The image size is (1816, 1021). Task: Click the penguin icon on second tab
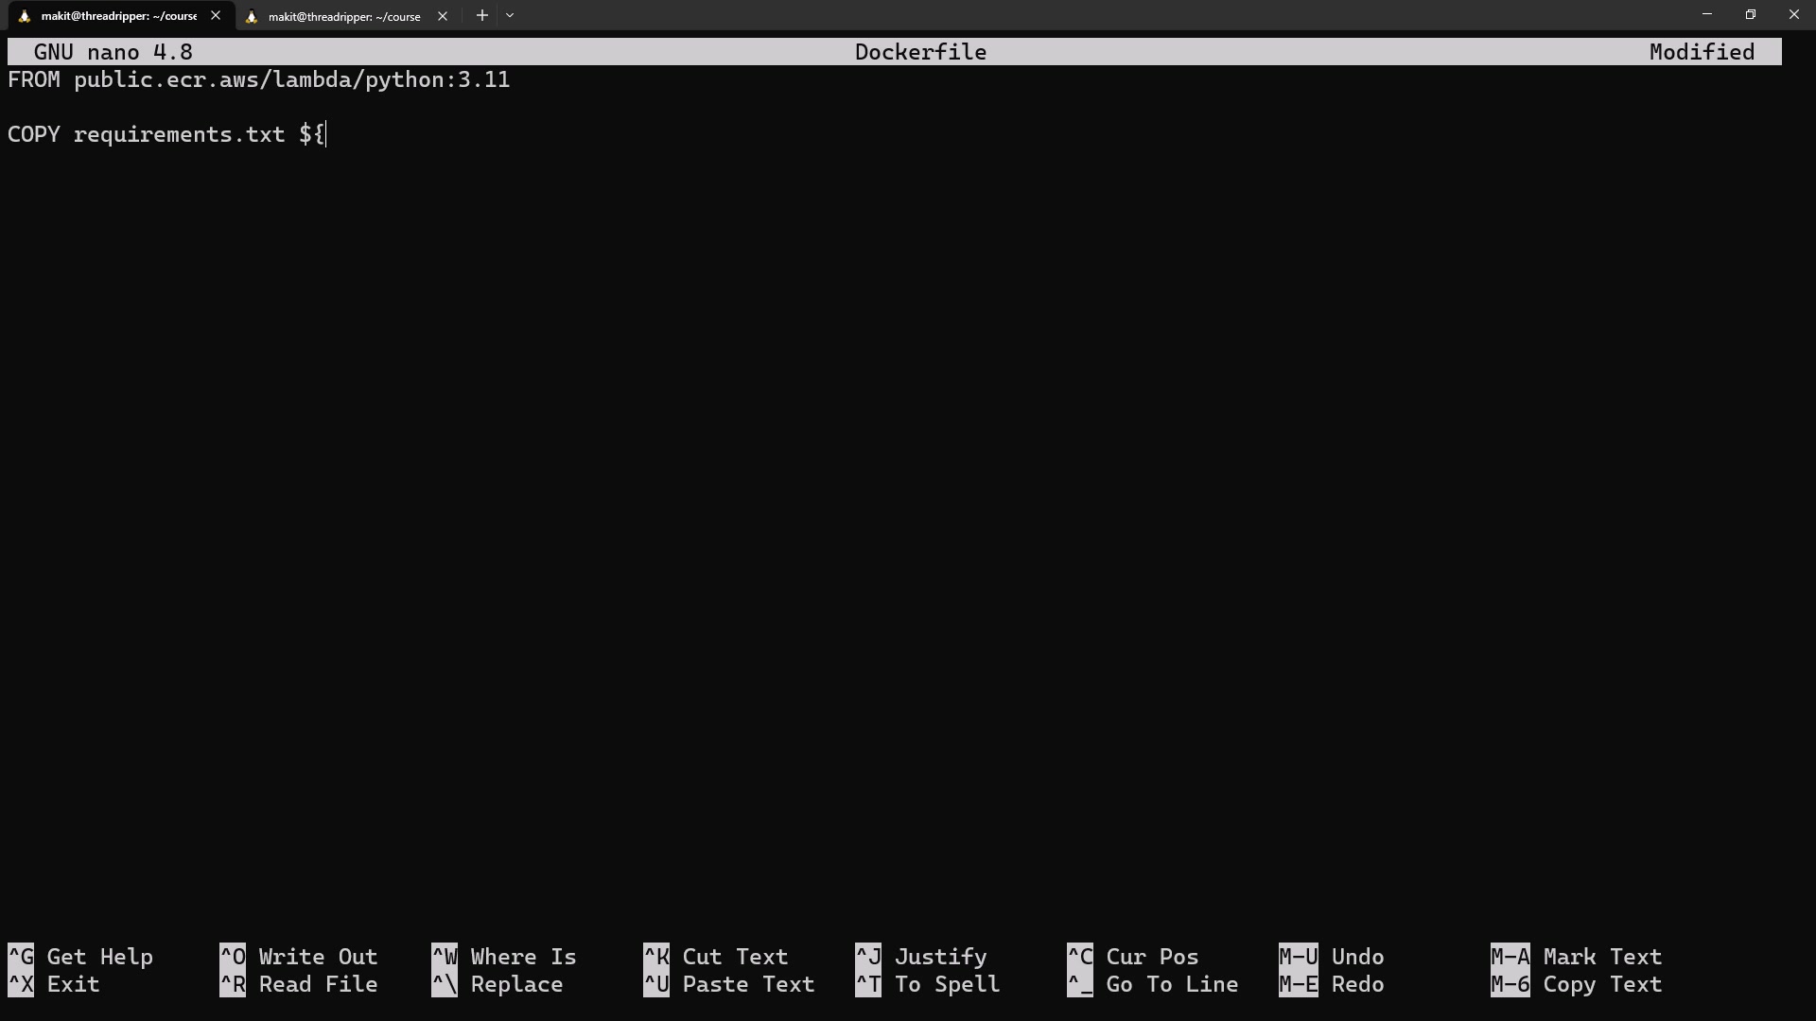tap(252, 16)
